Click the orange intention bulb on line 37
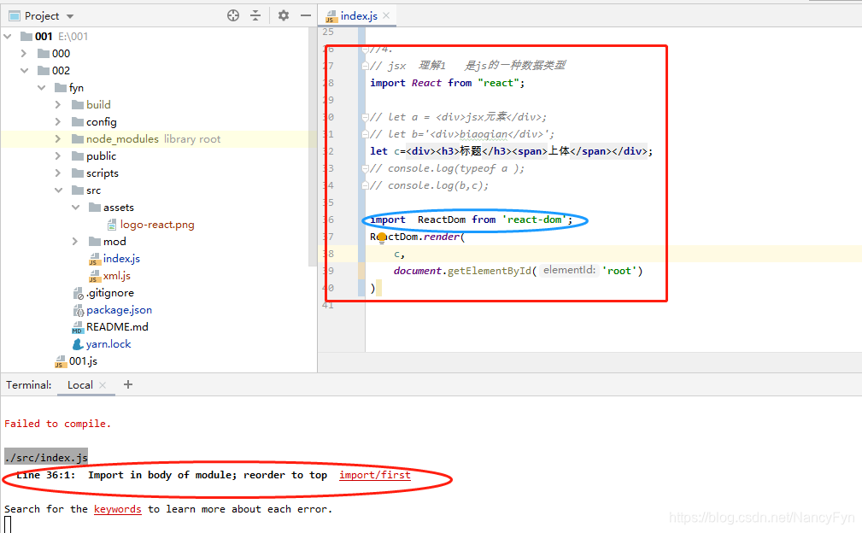The height and width of the screenshot is (533, 862). (382, 237)
